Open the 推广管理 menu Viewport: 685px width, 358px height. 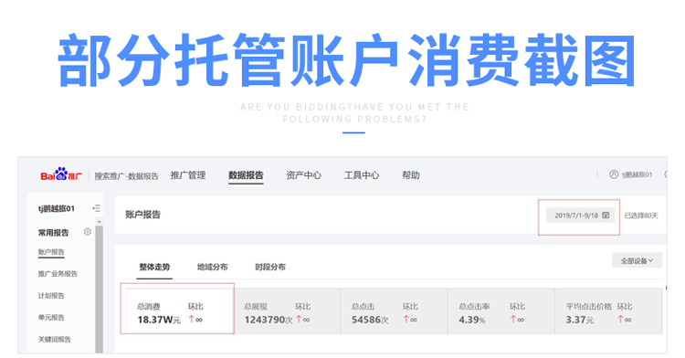[x=188, y=175]
